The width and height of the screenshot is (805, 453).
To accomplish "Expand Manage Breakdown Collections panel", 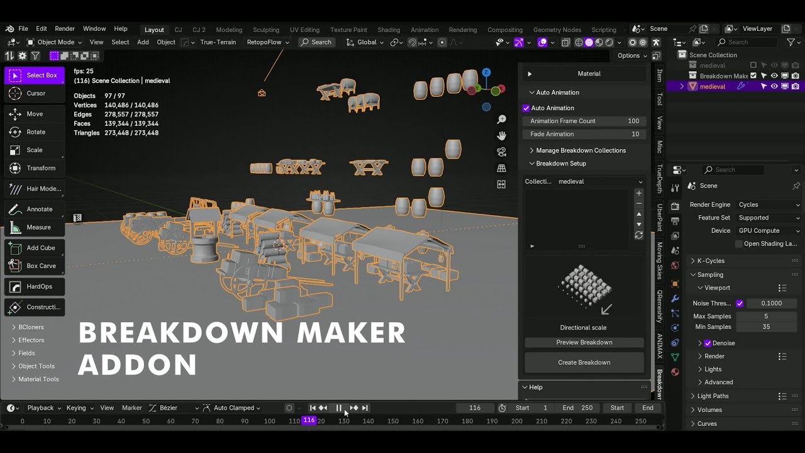I will tap(580, 150).
